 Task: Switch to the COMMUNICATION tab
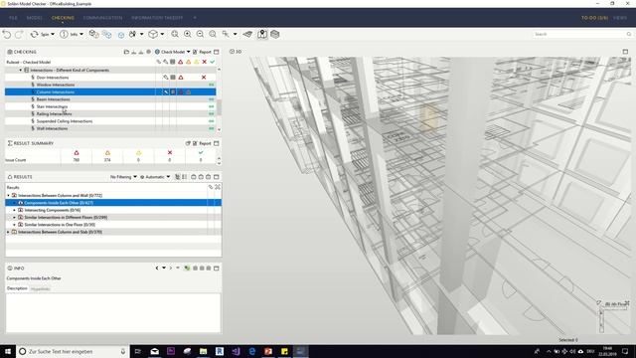click(x=102, y=18)
